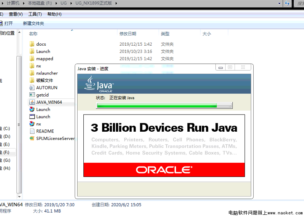Screen dimensions: 304x217
Task: Click the AUTORUN file icon
Action: click(32, 88)
